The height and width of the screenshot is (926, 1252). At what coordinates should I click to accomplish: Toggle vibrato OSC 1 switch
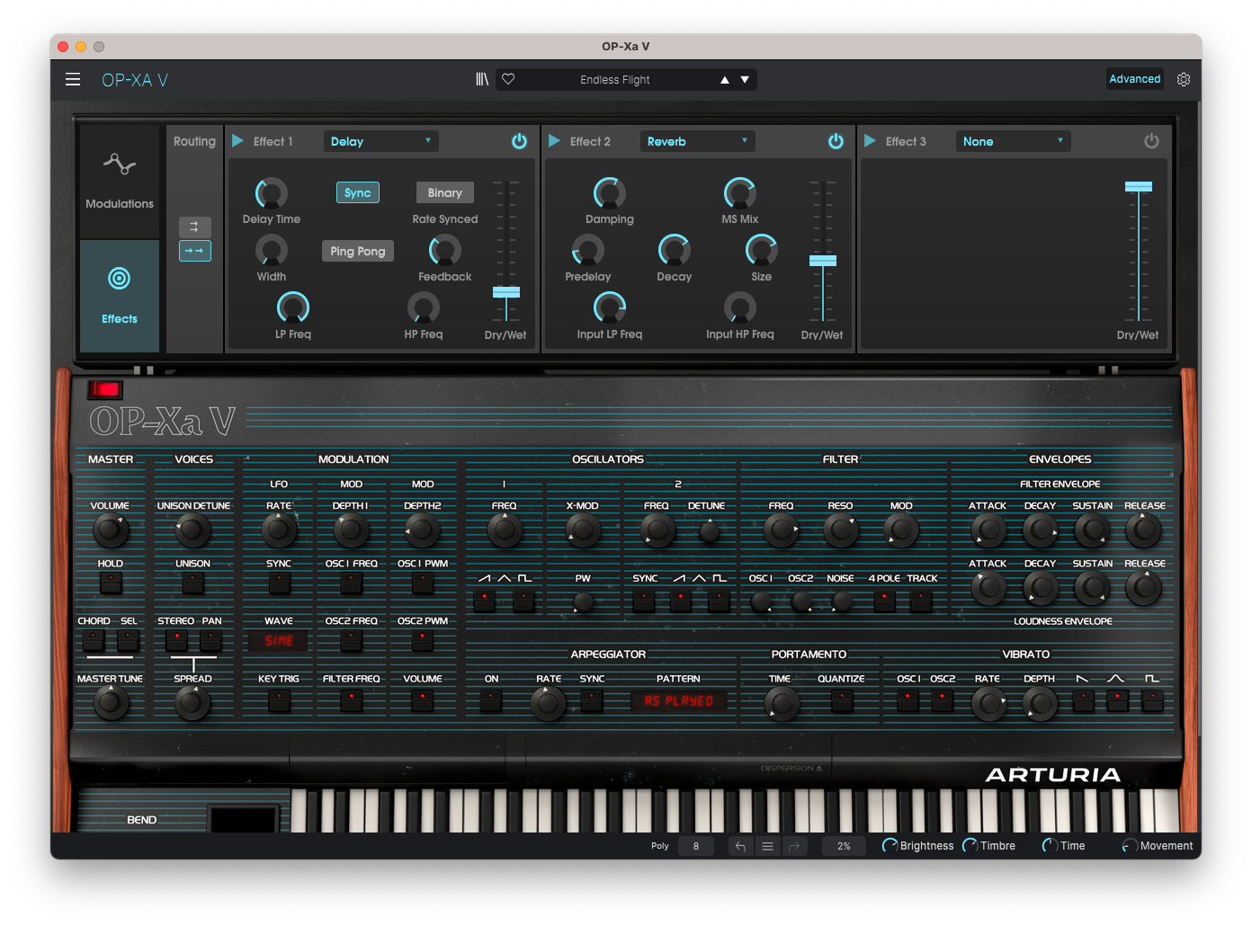(908, 699)
